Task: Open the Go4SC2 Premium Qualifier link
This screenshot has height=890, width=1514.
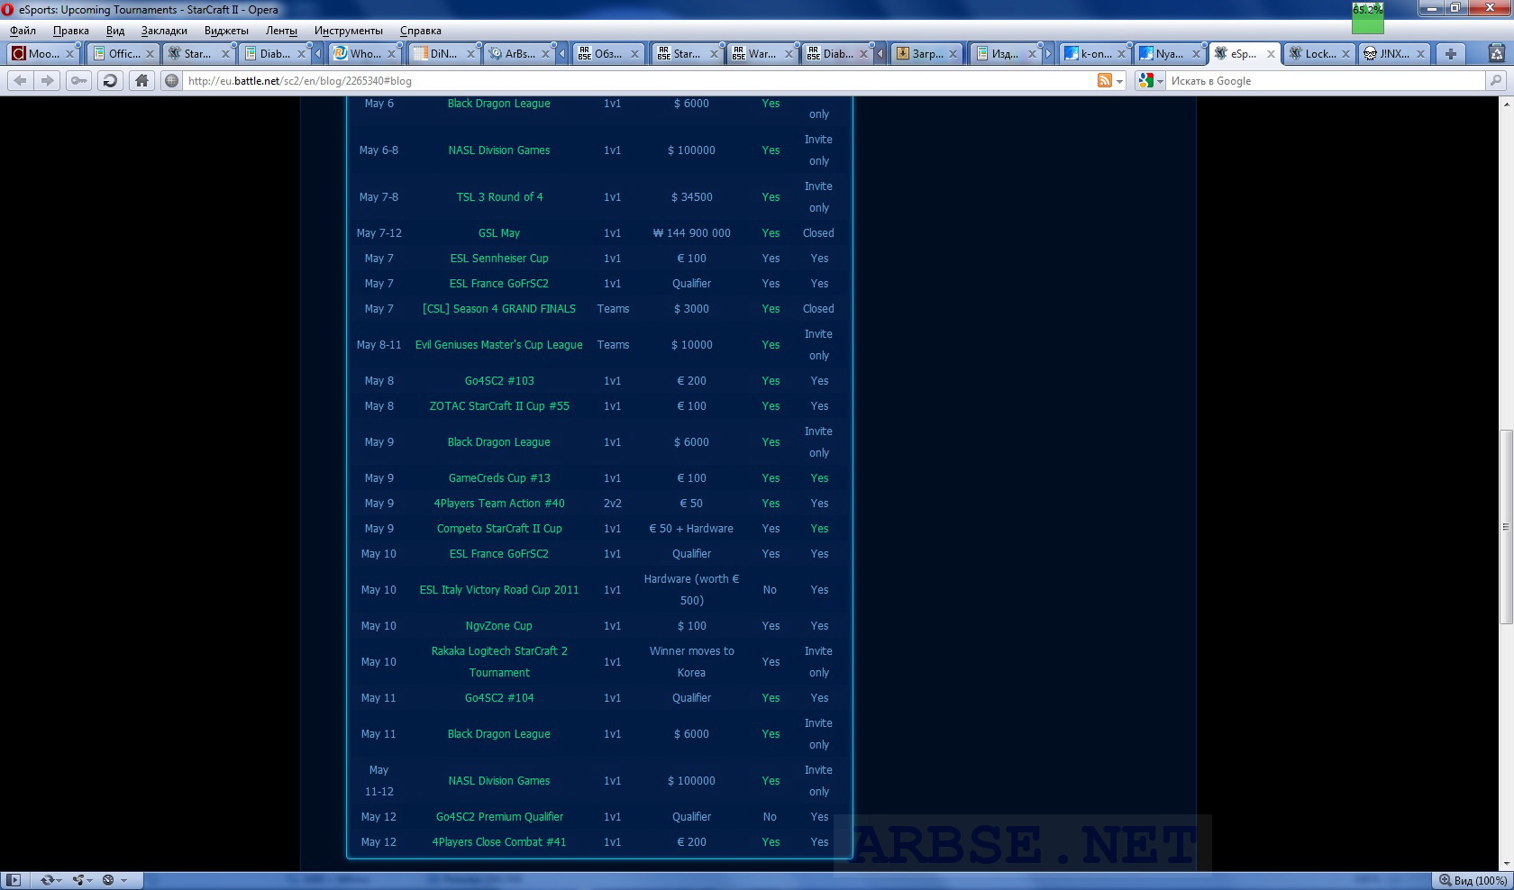Action: 499,817
